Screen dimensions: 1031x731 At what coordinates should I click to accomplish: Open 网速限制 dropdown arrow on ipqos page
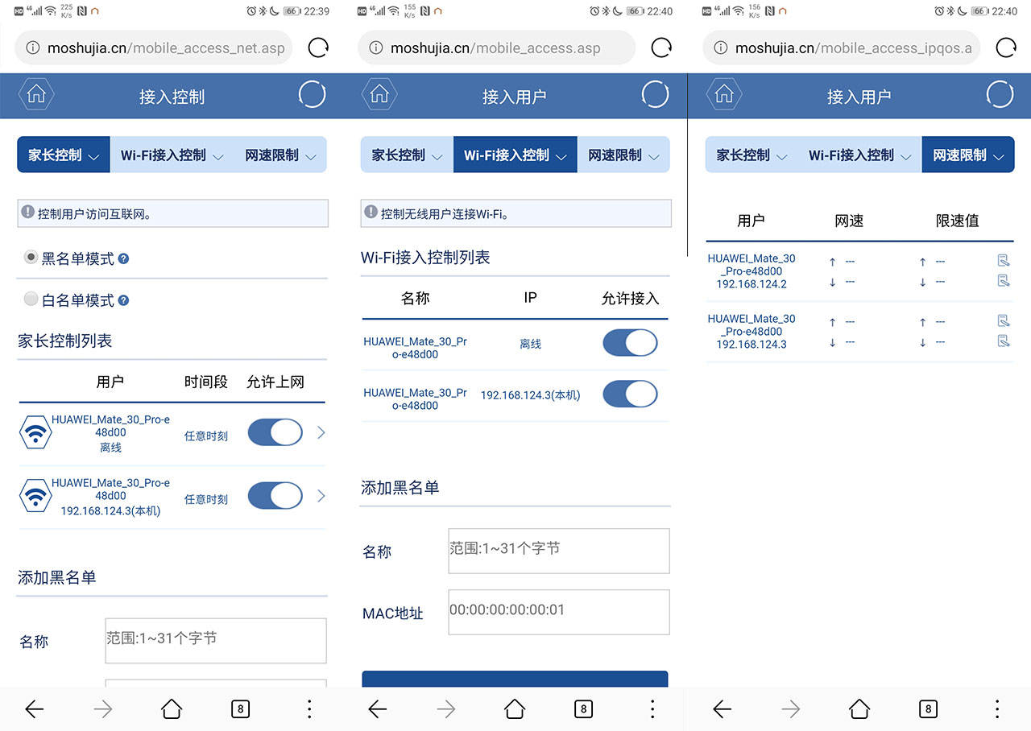click(998, 157)
